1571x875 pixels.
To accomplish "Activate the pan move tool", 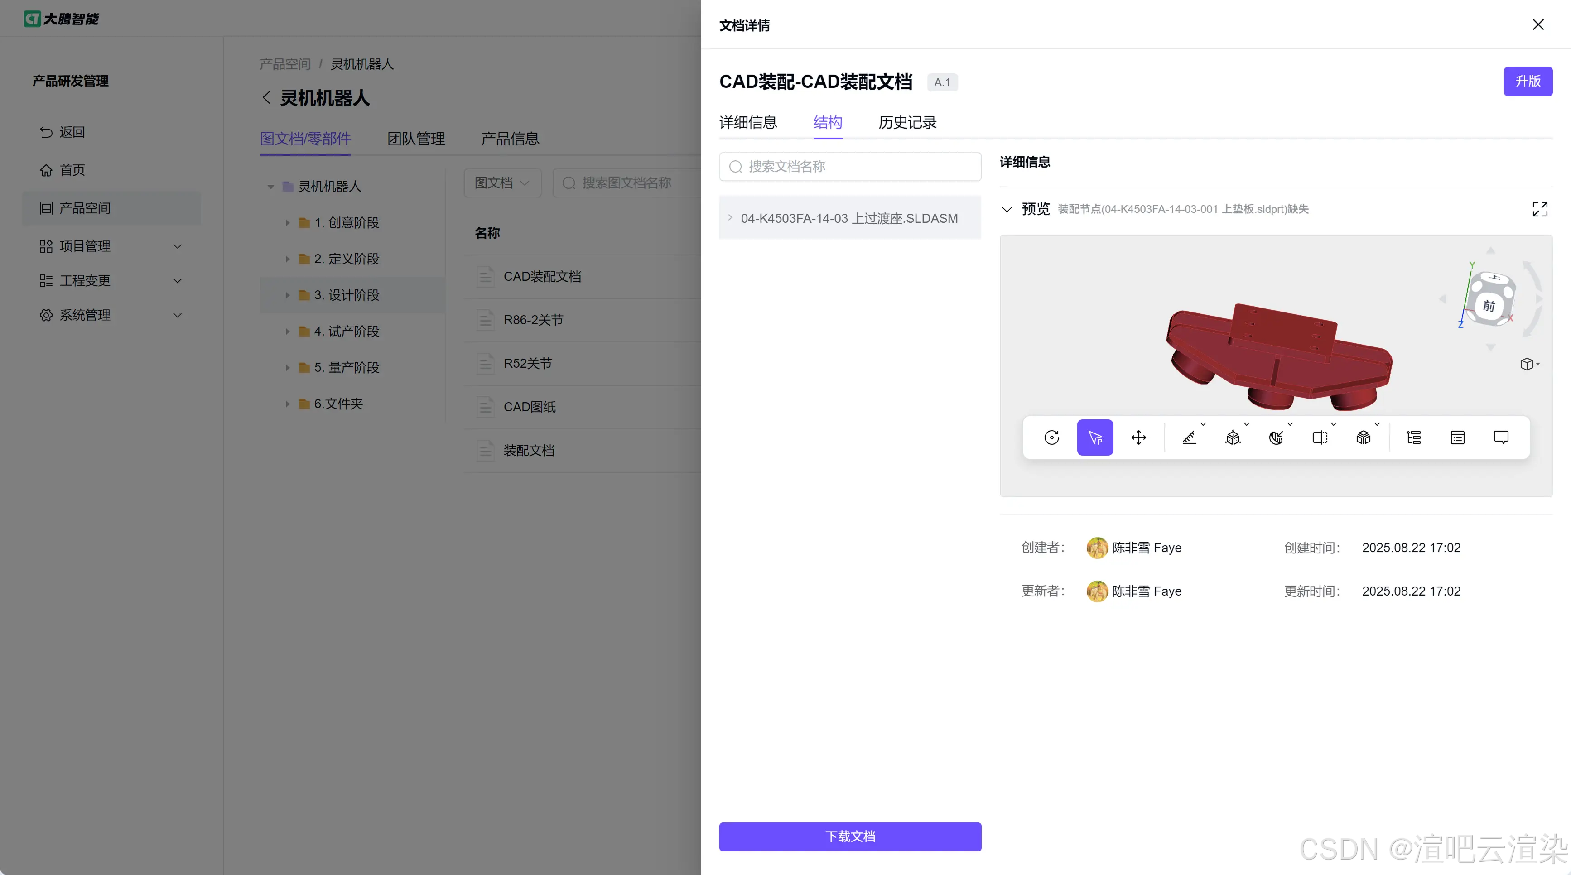I will click(x=1138, y=437).
